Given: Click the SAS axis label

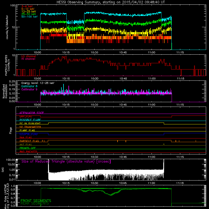Looking at the screenshot, I should [x=3, y=170].
